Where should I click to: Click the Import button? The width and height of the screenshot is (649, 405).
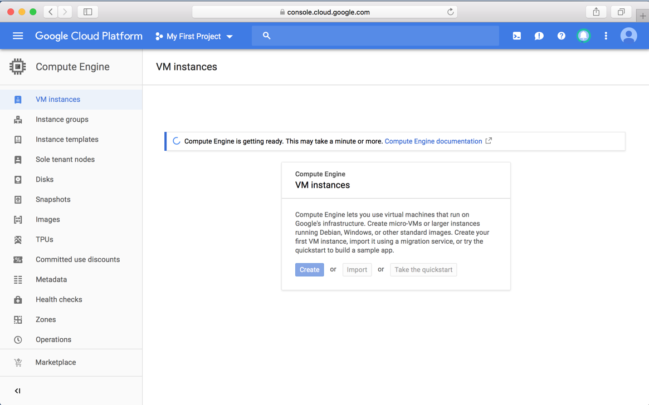(x=357, y=269)
